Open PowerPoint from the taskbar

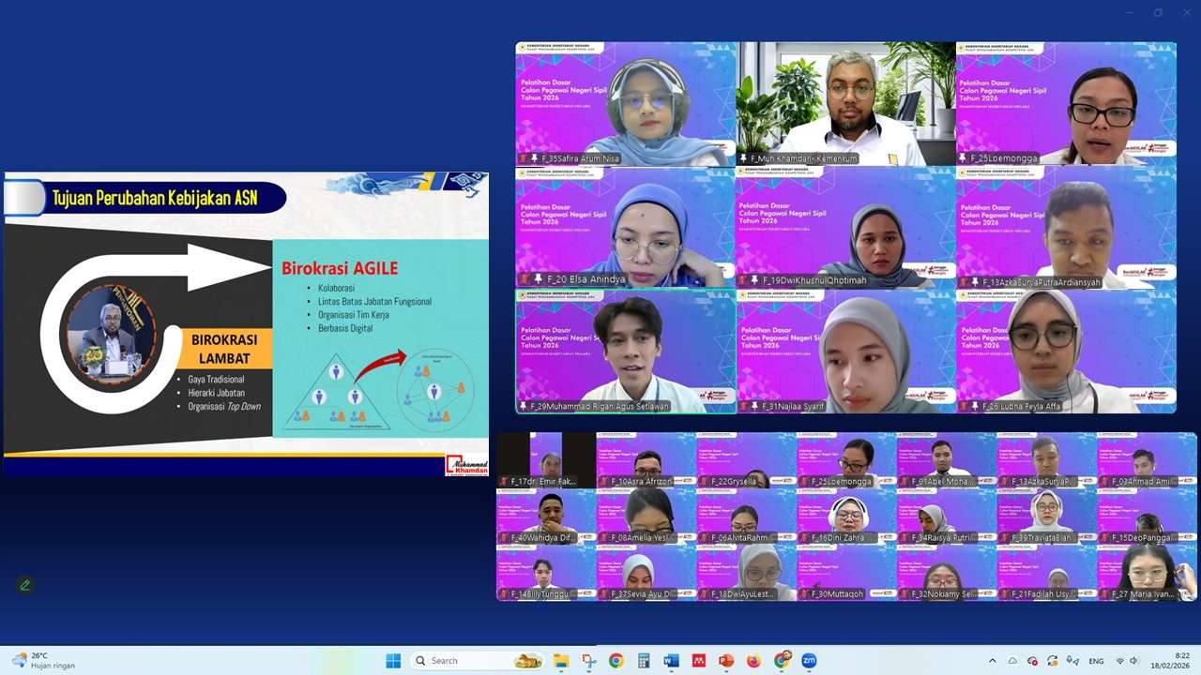[x=725, y=660]
